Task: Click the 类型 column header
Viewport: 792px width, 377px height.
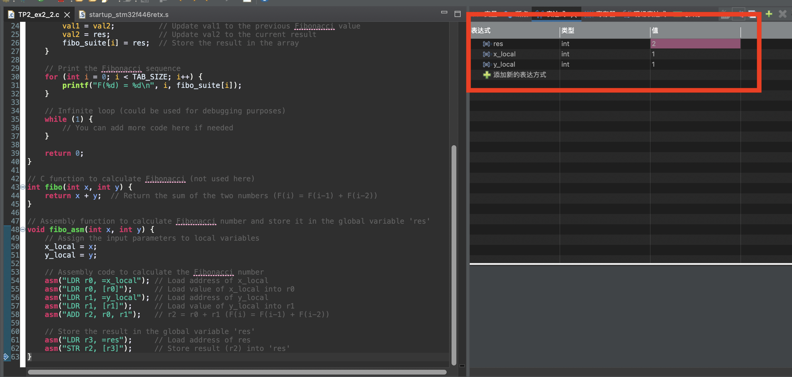Action: (567, 30)
